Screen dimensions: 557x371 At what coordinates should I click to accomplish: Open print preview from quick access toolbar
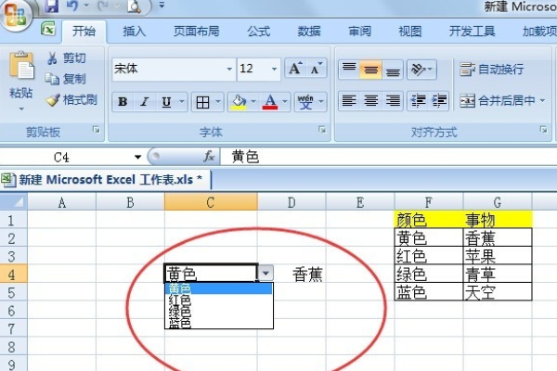click(135, 6)
